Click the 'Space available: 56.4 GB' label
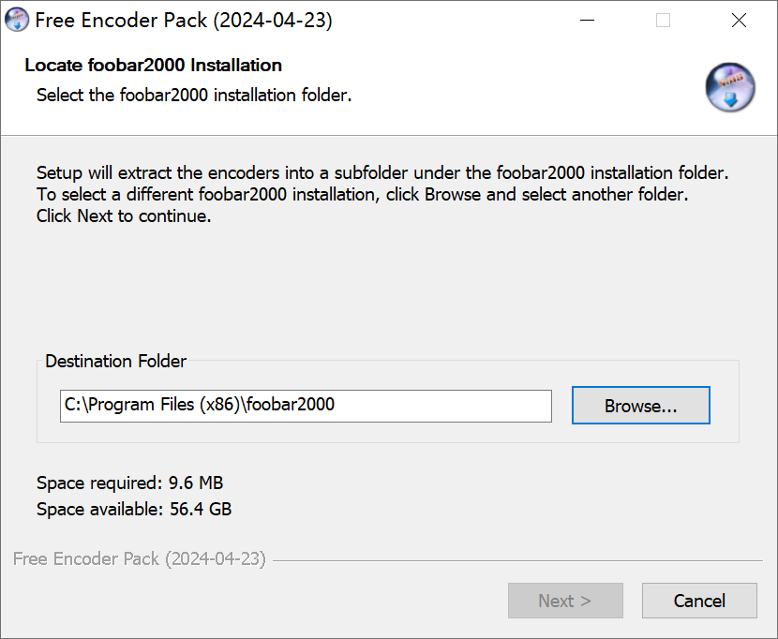 click(134, 510)
